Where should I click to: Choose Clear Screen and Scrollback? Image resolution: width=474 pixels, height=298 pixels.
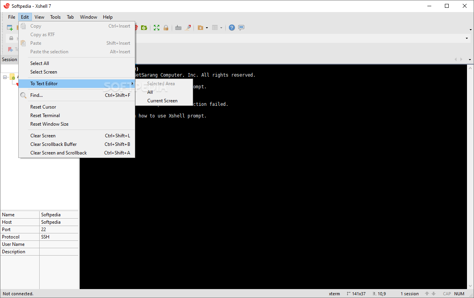tap(77, 153)
